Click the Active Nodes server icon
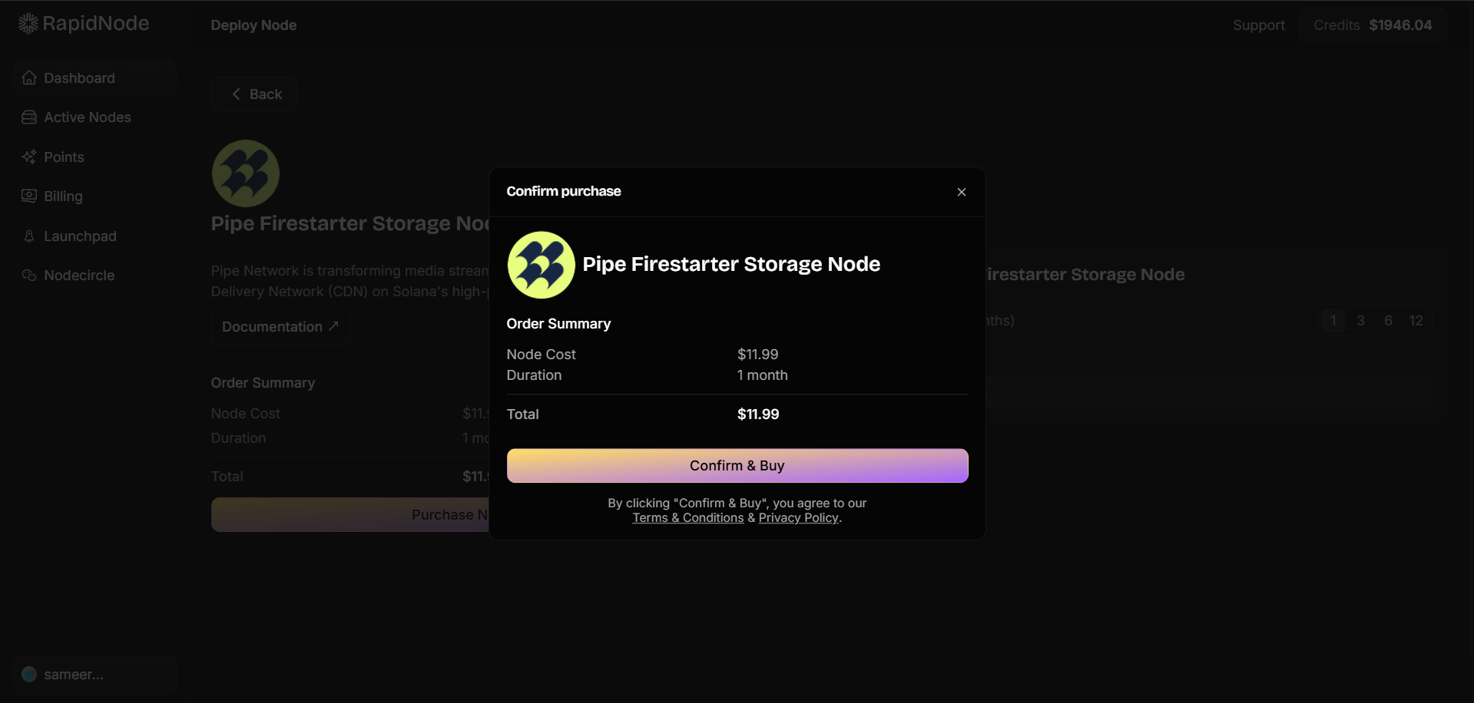The height and width of the screenshot is (703, 1474). 29,117
